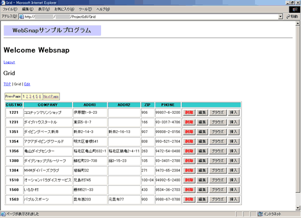
Task: Click the 挿入 button for customer 1221
Action: coord(234,113)
